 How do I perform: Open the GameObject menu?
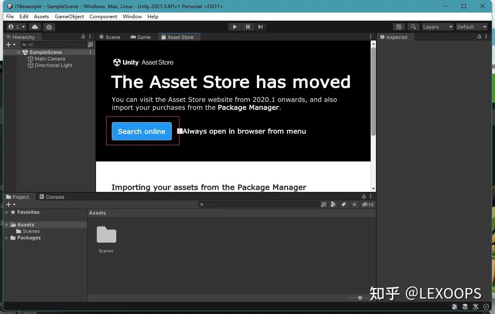(x=69, y=17)
